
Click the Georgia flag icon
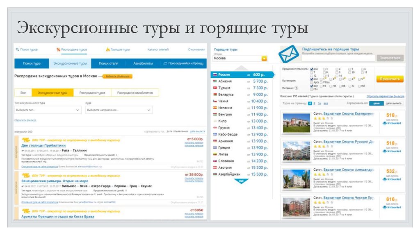[x=215, y=127]
